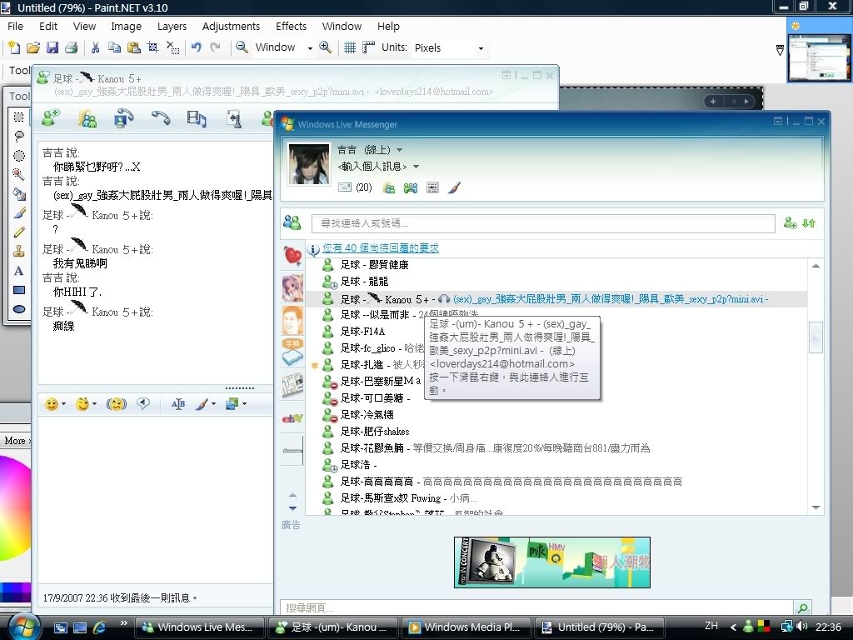The width and height of the screenshot is (853, 640).
Task: Choose the Clone Stamp tool
Action: pos(18,252)
